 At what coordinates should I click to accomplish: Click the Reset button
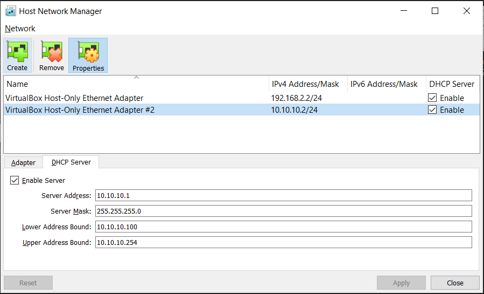[28, 283]
